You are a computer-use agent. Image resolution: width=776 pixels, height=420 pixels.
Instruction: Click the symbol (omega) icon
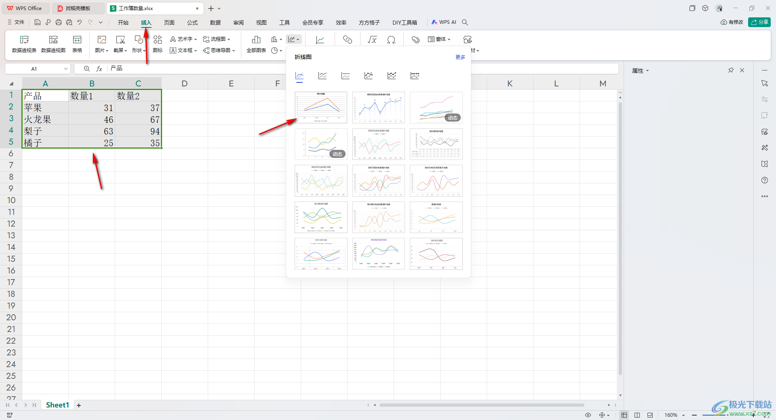point(391,40)
